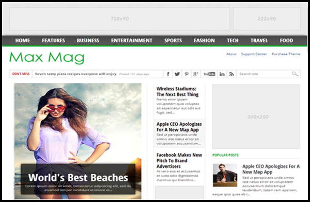Click the 'Nemo enim ipsam' excerpt

(178, 106)
